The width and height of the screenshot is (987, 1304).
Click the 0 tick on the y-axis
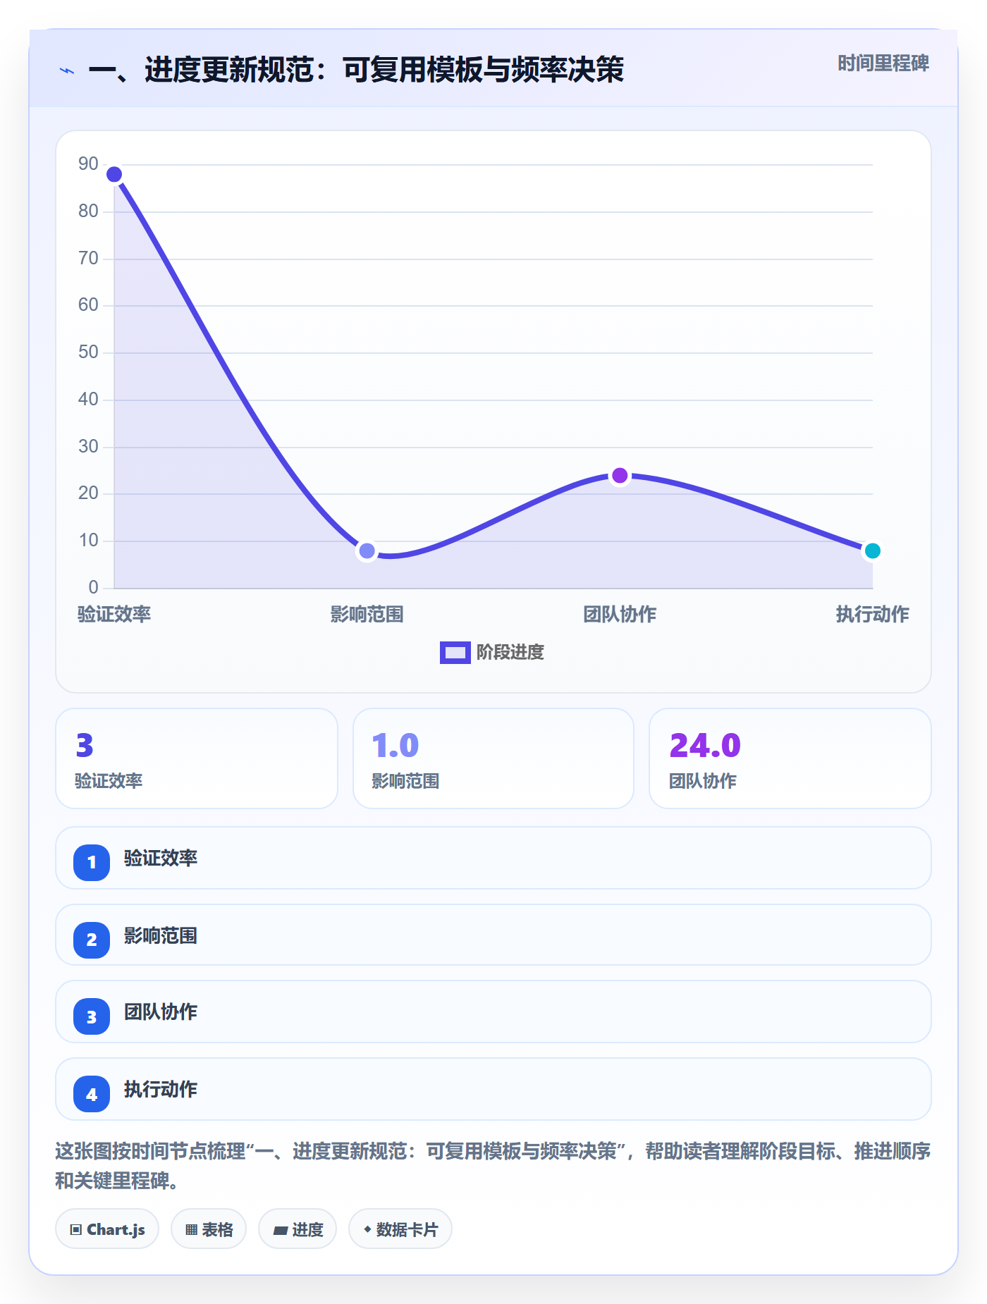[94, 588]
